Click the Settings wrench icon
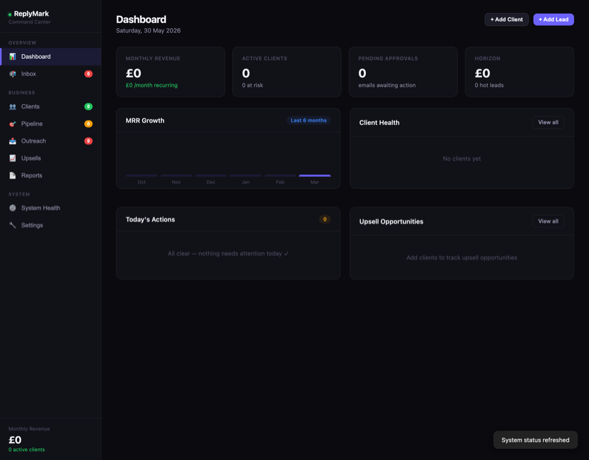 (12, 225)
